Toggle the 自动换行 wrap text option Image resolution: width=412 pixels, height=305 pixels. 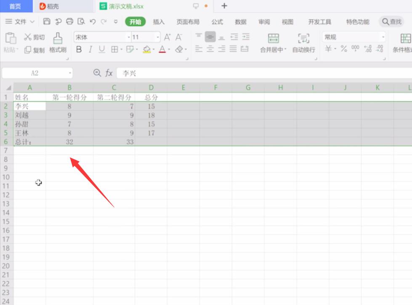pyautogui.click(x=303, y=42)
